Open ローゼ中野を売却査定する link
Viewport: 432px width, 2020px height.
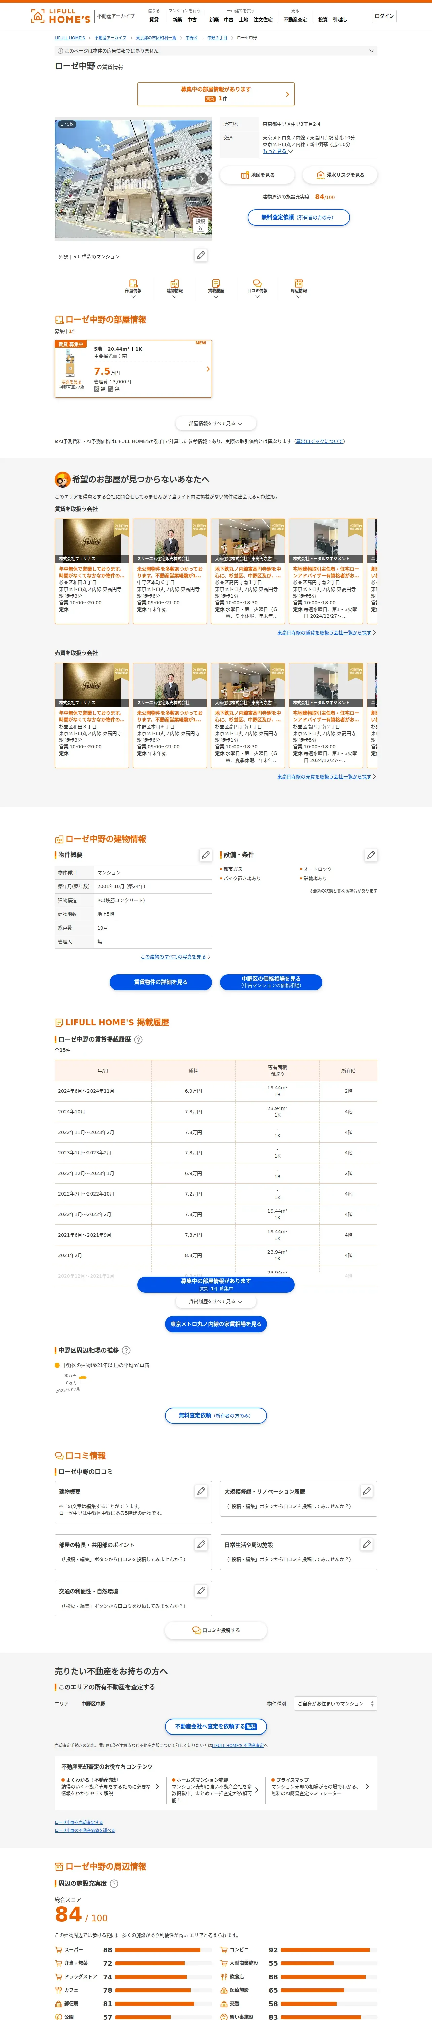(x=78, y=1822)
